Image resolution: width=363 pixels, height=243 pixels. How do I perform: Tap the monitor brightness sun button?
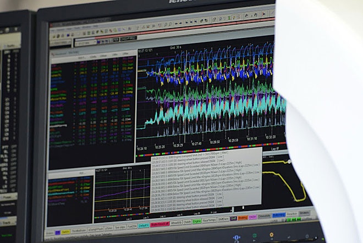pos(271,235)
